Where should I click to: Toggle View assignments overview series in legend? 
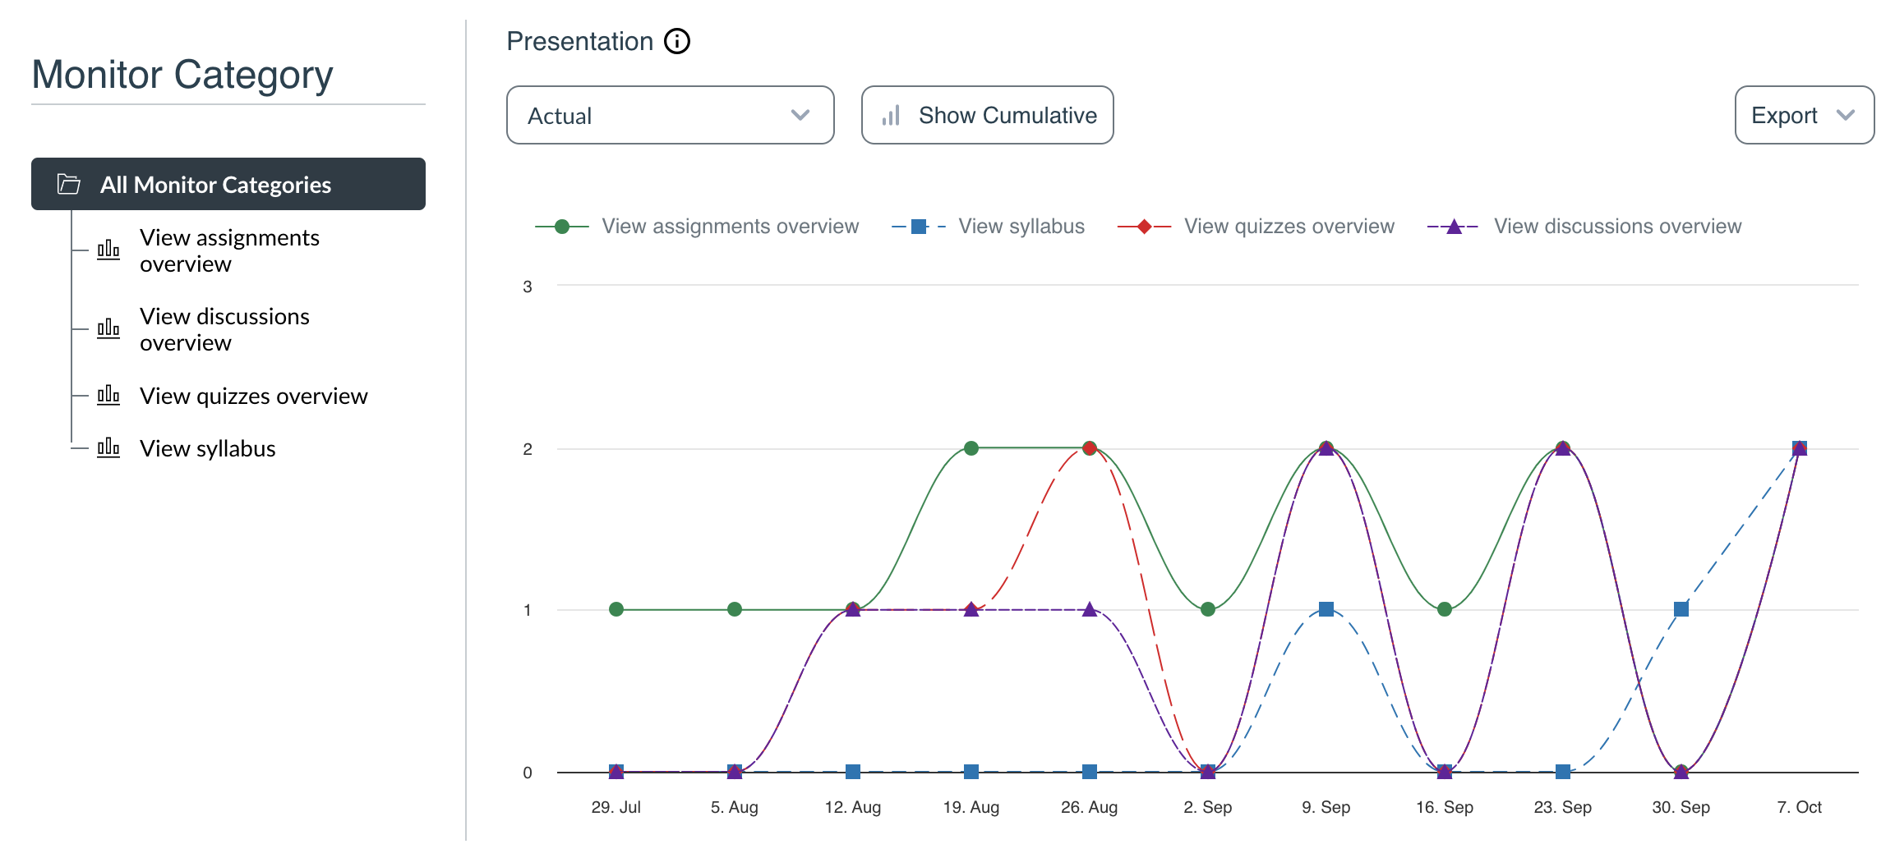pos(730,227)
